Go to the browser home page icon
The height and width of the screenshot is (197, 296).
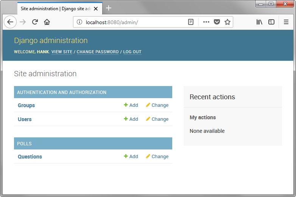point(47,22)
